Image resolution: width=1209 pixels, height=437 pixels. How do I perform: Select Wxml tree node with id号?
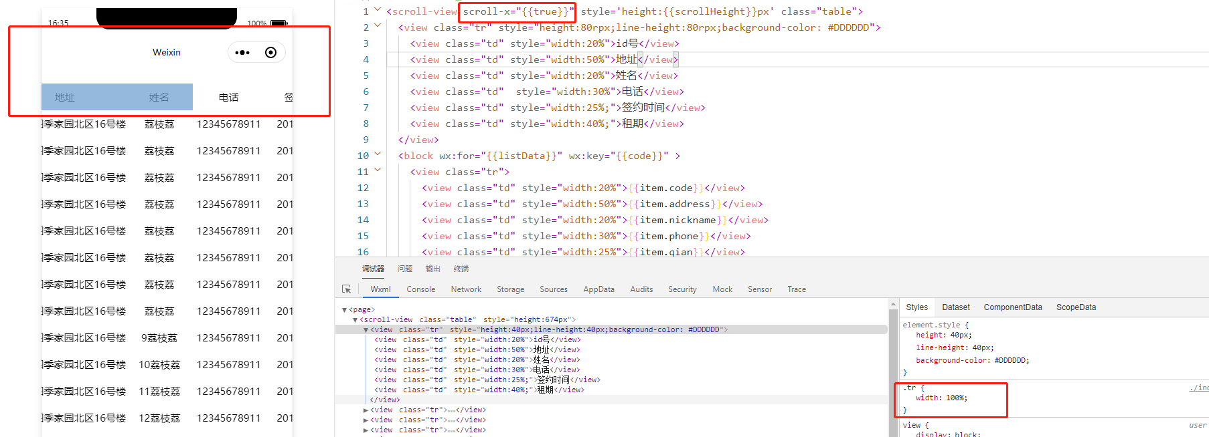tap(477, 339)
